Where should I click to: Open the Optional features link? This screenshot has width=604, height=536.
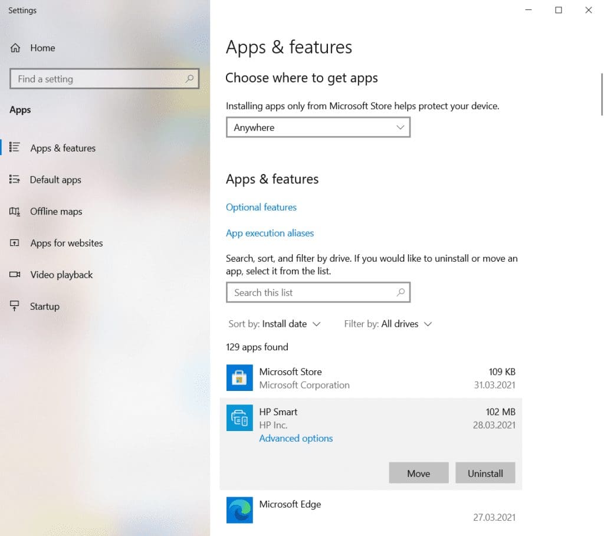261,207
